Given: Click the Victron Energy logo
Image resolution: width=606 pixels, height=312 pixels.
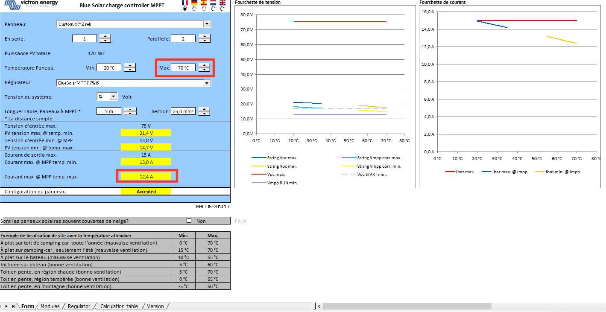Looking at the screenshot, I should [x=29, y=5].
